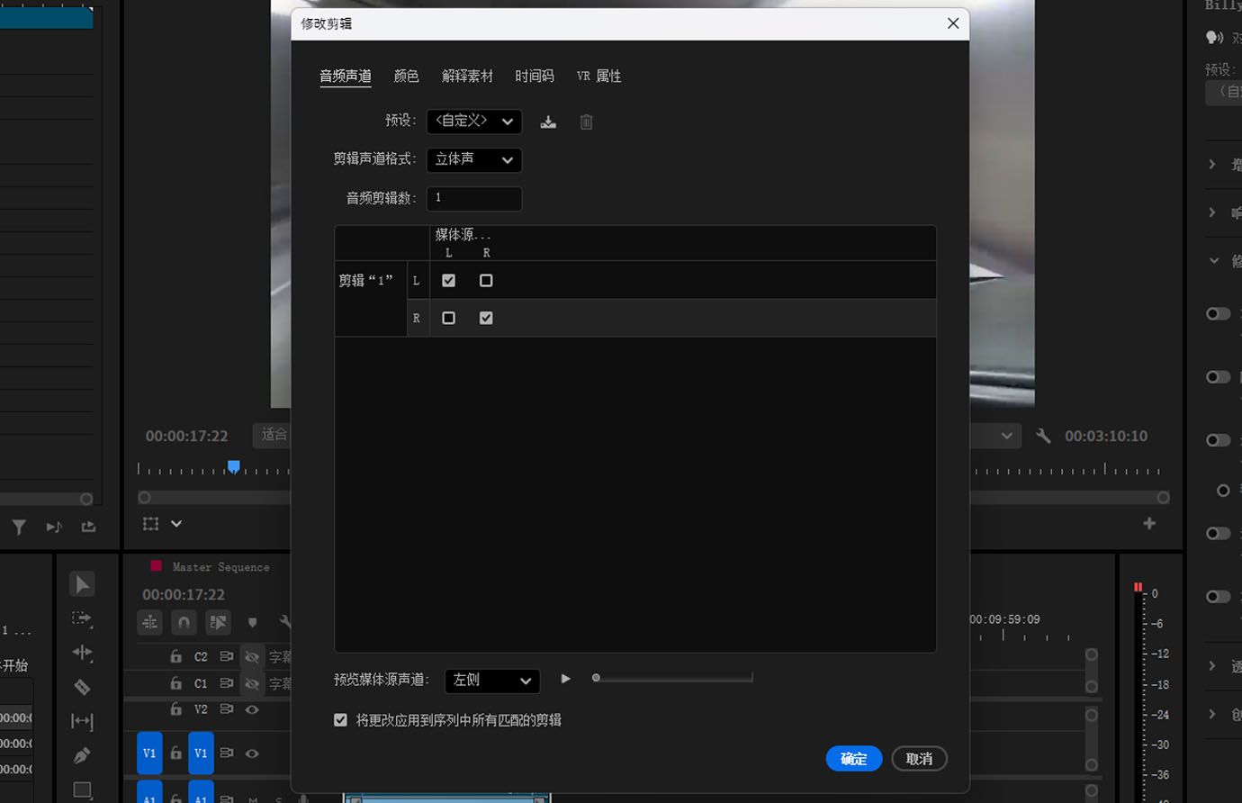Select the Slip tool

tap(82, 720)
